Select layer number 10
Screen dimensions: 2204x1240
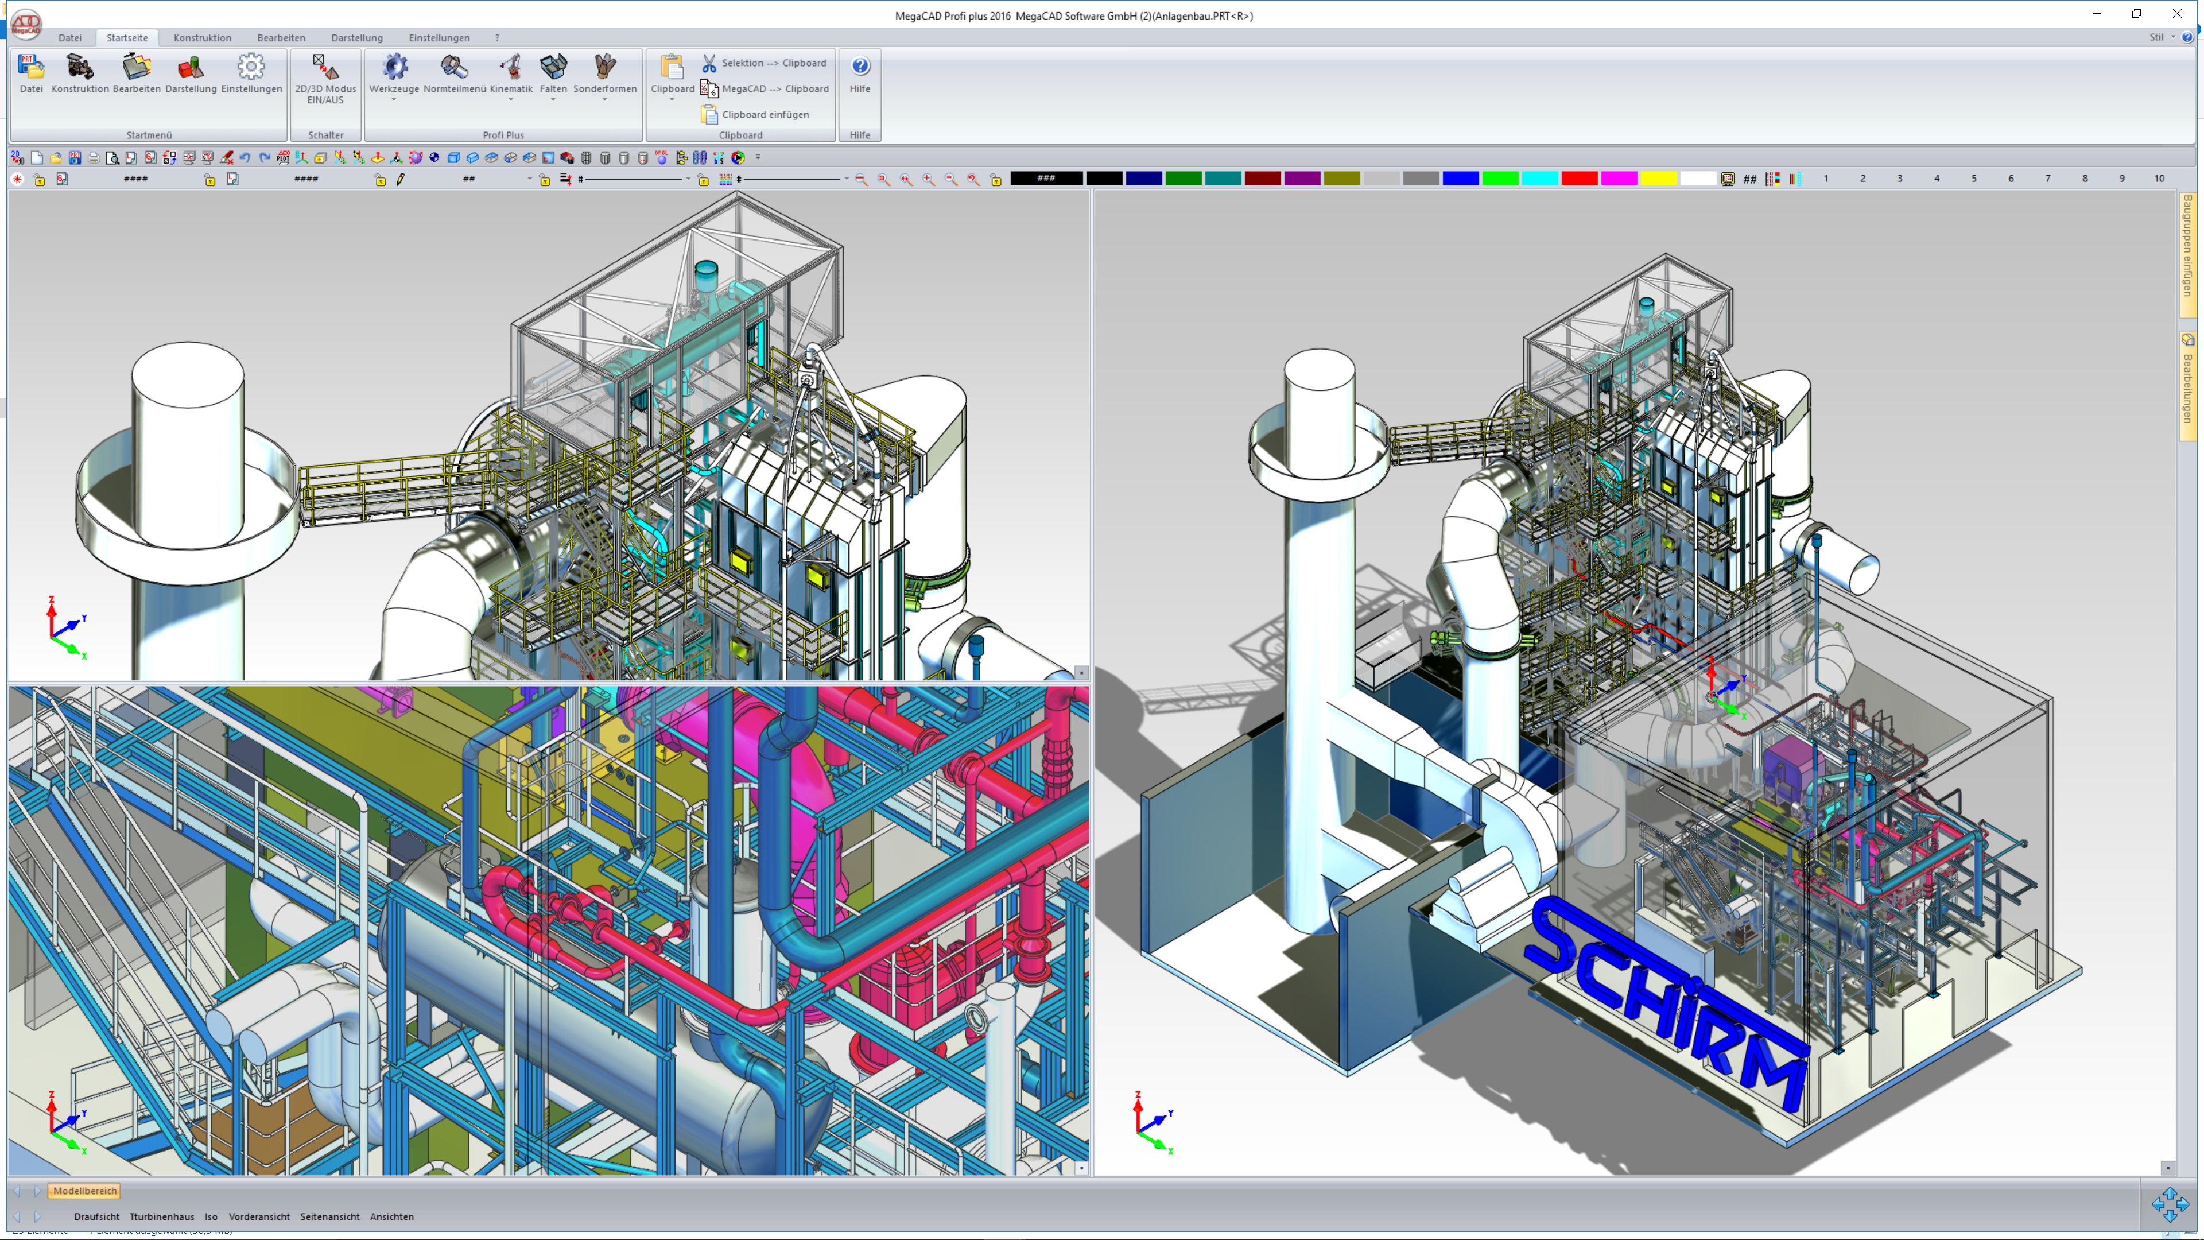tap(2159, 179)
